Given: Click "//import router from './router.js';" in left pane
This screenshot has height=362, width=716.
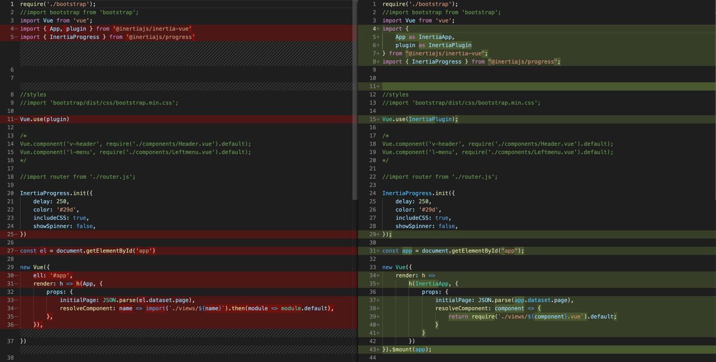Looking at the screenshot, I should [78, 177].
